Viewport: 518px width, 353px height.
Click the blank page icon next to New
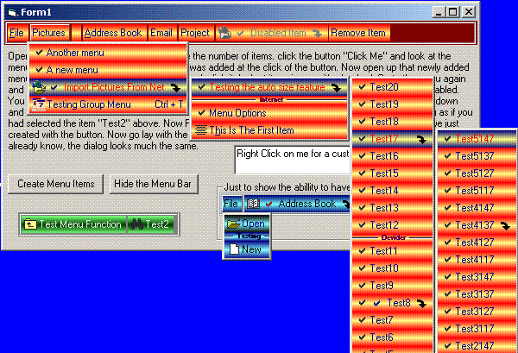234,249
